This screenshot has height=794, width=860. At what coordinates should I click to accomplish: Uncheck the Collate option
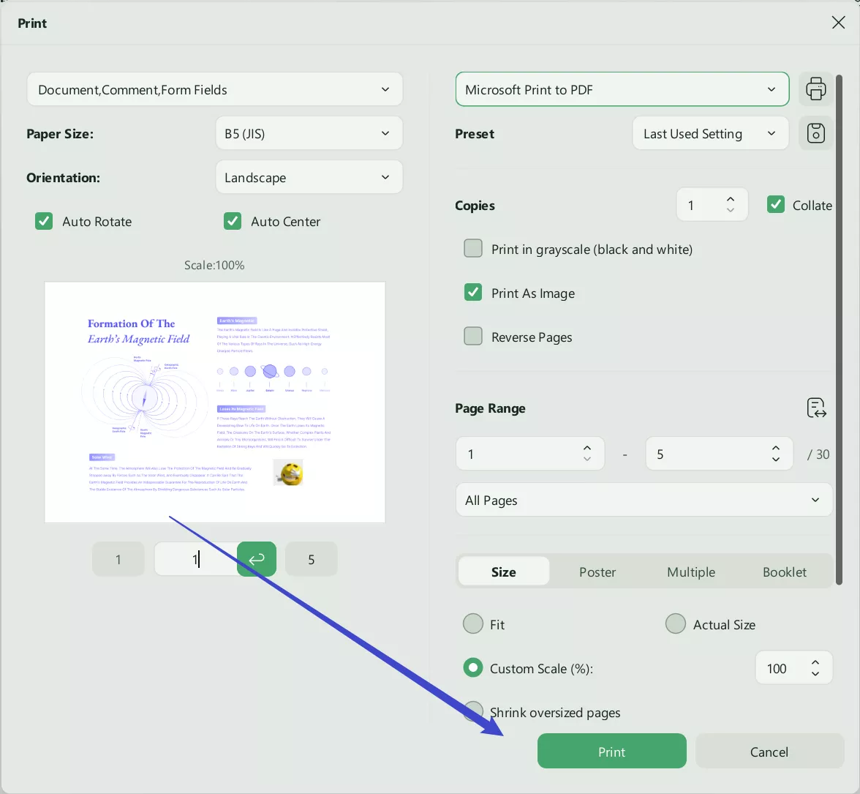coord(775,205)
